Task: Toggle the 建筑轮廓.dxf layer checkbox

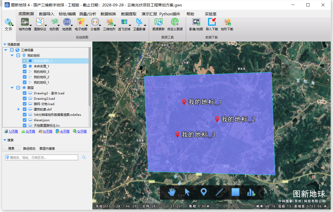Action: tap(25, 109)
